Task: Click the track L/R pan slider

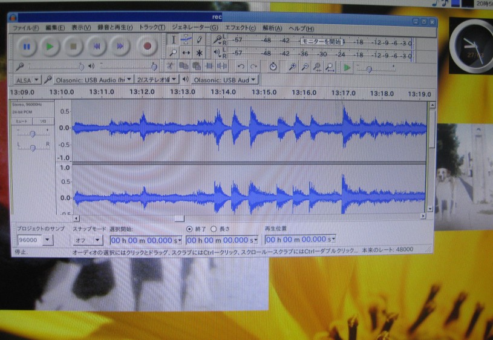Action: (x=33, y=147)
